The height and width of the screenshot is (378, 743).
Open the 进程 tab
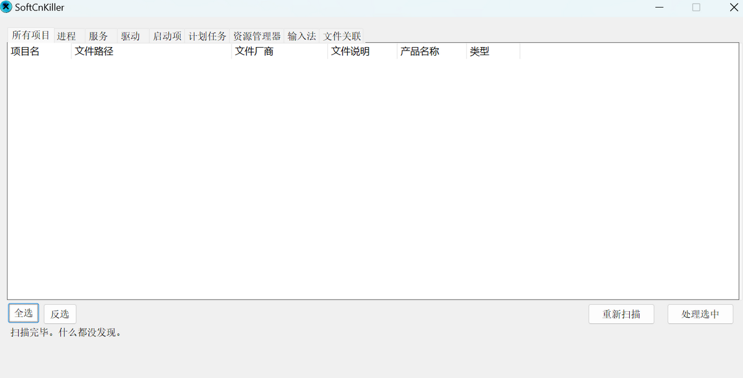pyautogui.click(x=67, y=36)
